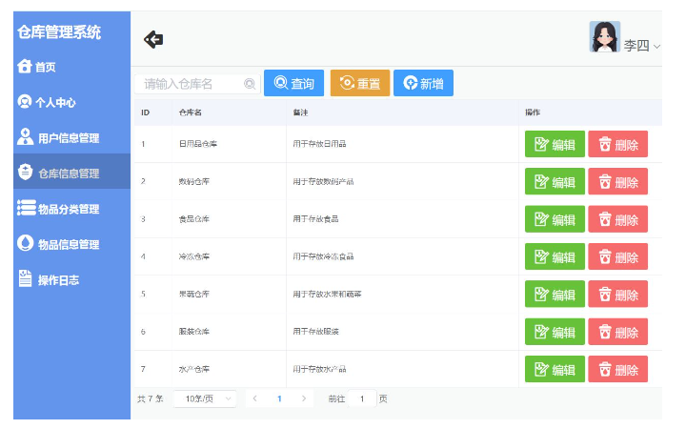Click the 操作日志 document icon

(25, 278)
